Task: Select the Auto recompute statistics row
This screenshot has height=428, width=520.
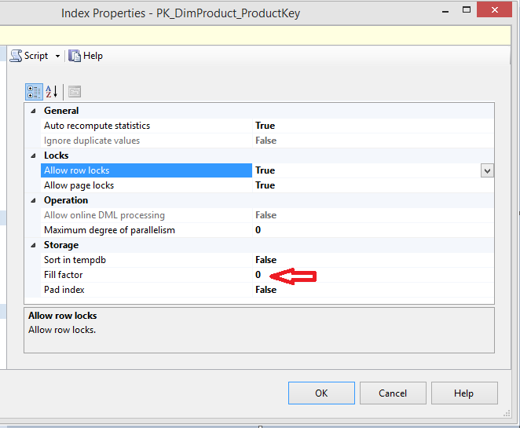Action: 97,126
